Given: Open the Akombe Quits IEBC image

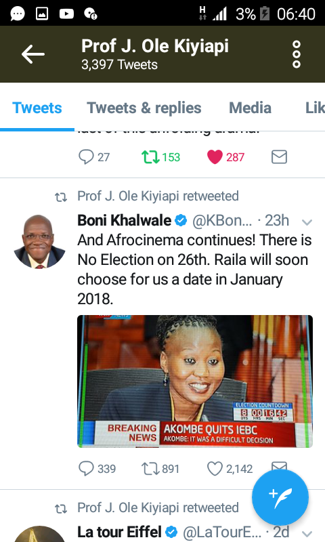Looking at the screenshot, I should pos(195,381).
